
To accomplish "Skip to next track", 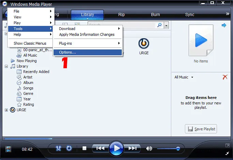I will coord(132,148).
